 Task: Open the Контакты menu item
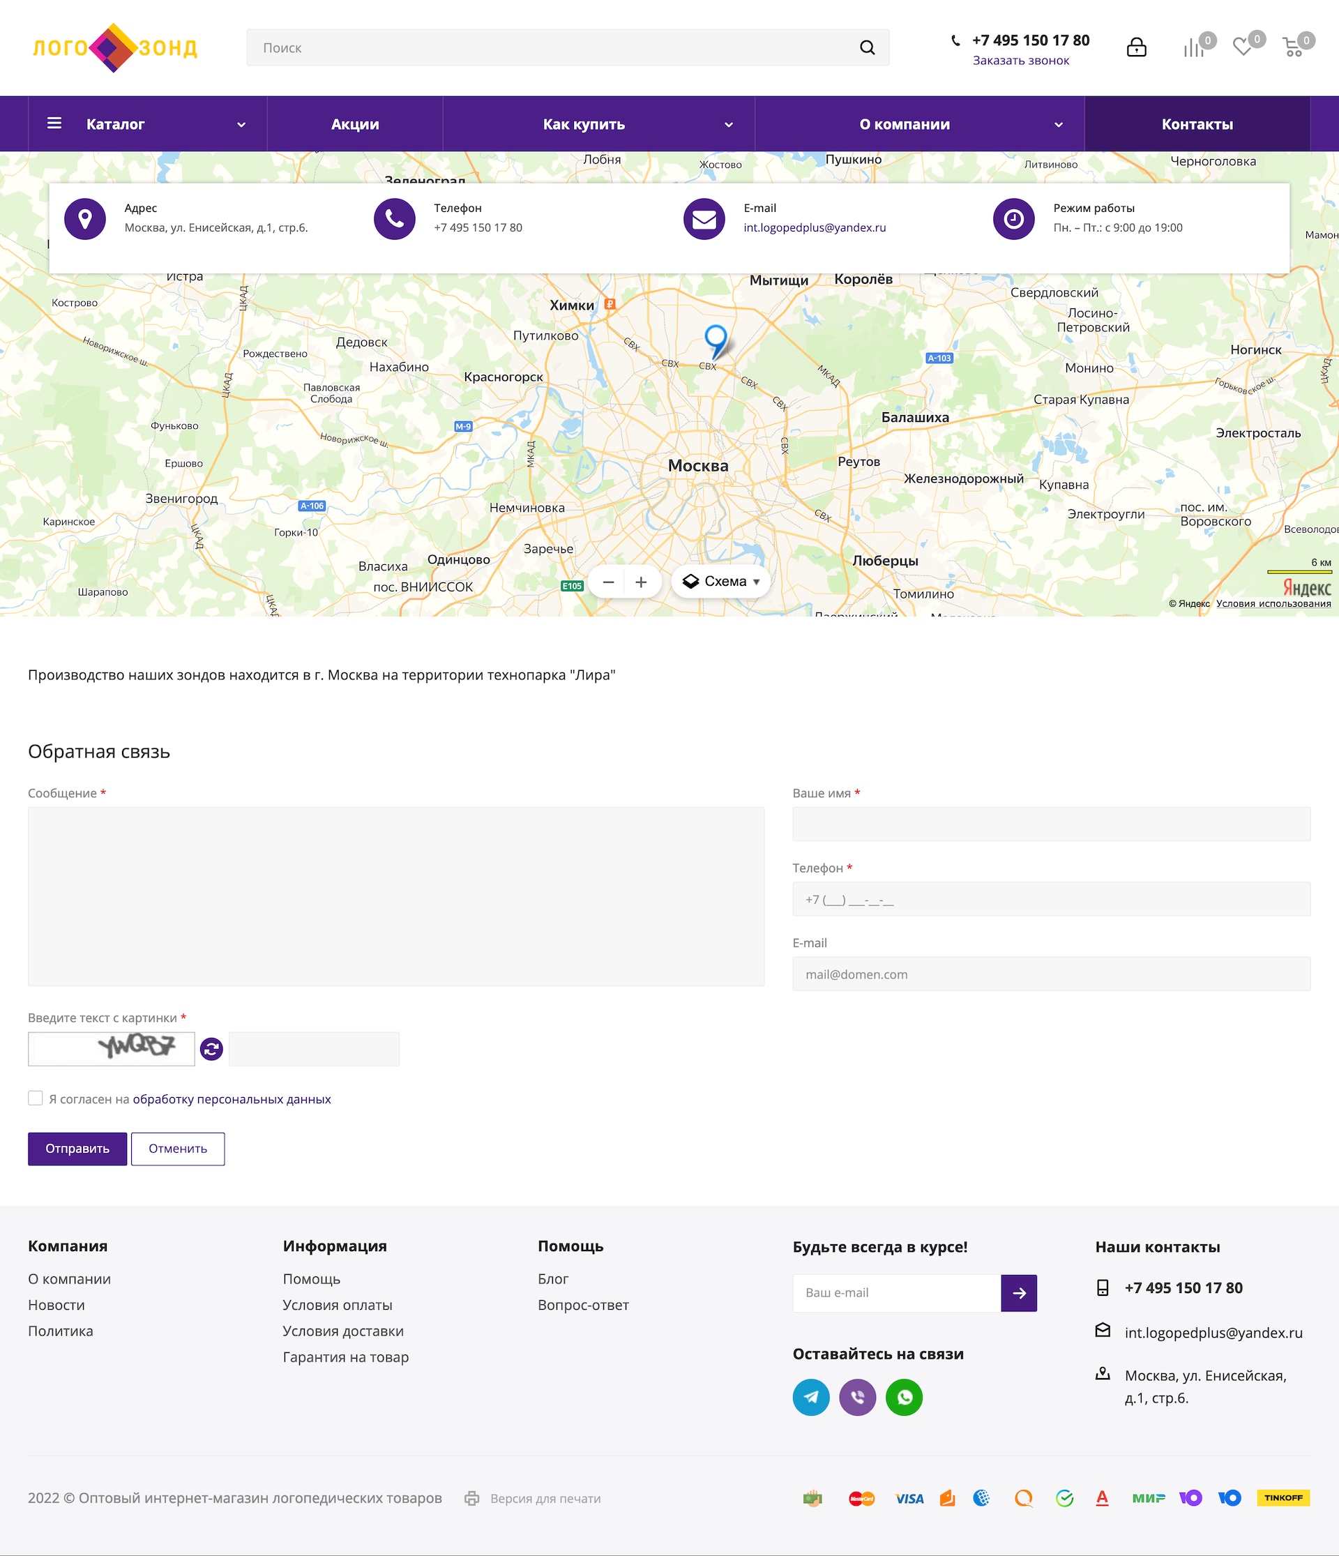tap(1197, 124)
